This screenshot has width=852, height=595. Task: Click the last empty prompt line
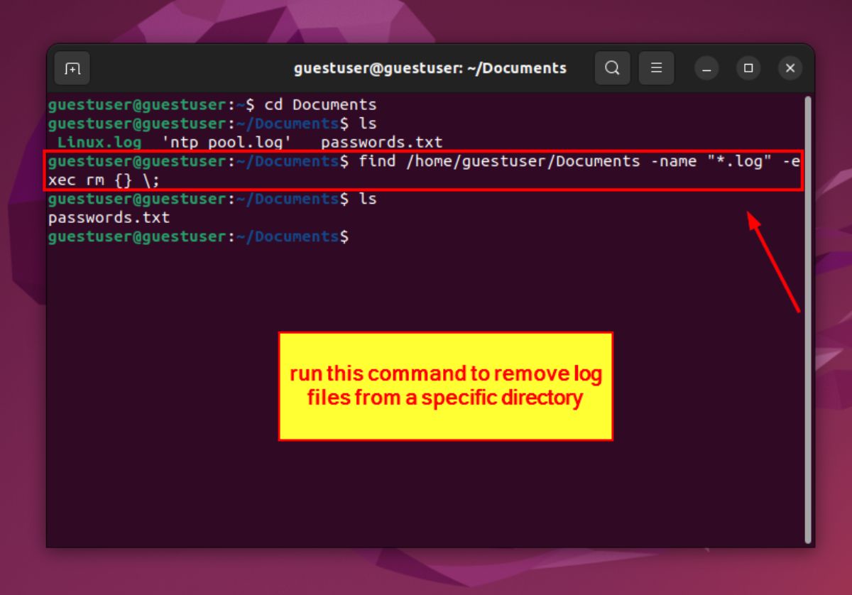pos(199,236)
